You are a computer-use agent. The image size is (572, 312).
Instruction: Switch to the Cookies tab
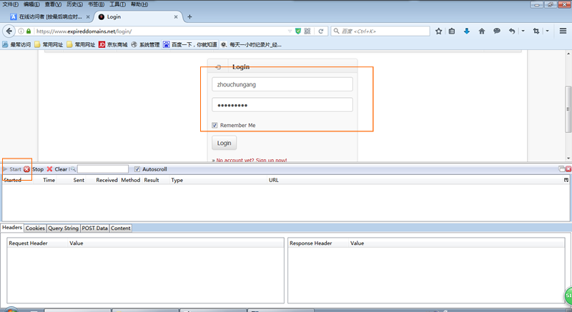[x=35, y=228]
